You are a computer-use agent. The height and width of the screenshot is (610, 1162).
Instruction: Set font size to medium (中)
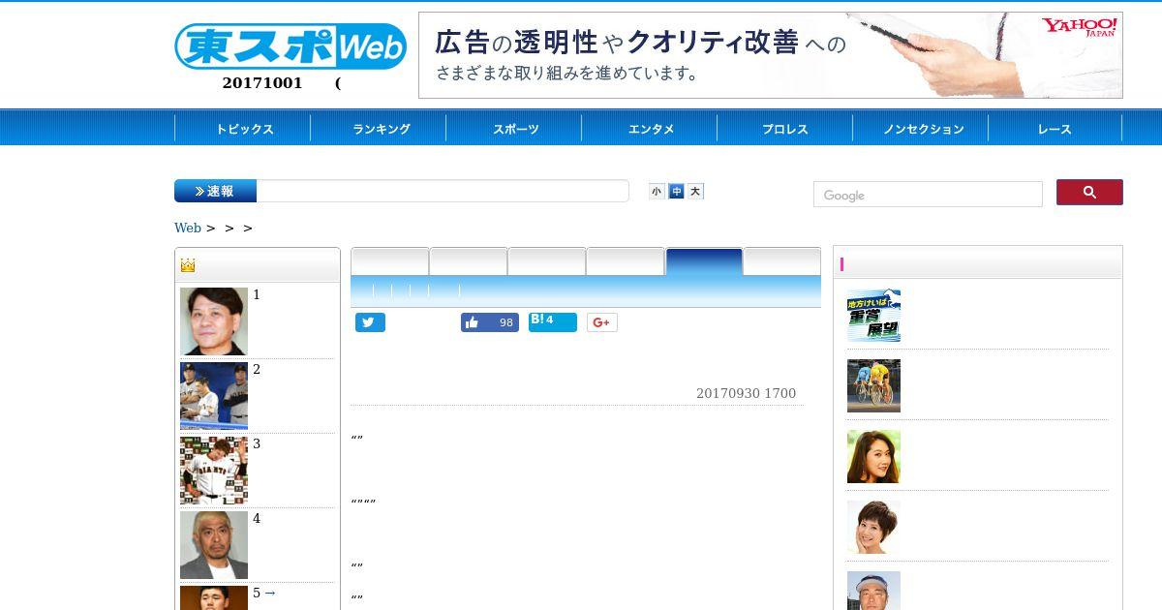676,192
